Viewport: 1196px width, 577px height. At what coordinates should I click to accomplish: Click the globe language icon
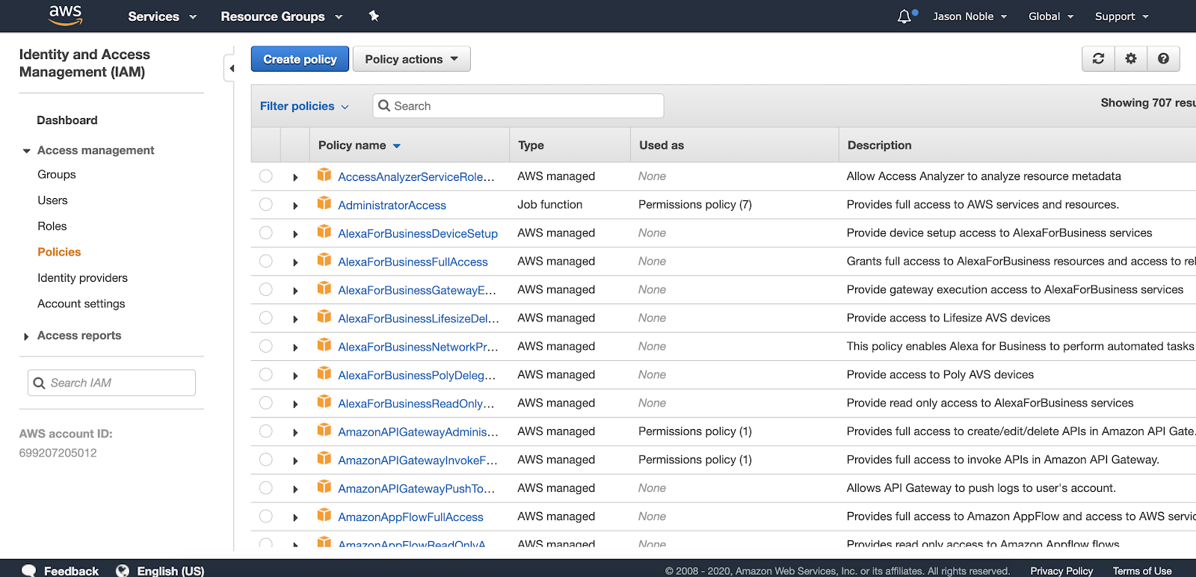pyautogui.click(x=123, y=570)
